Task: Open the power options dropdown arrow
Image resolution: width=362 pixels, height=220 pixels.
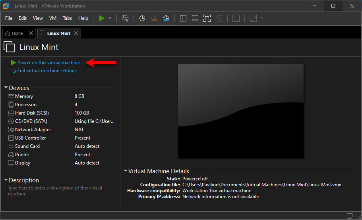Action: (110, 18)
